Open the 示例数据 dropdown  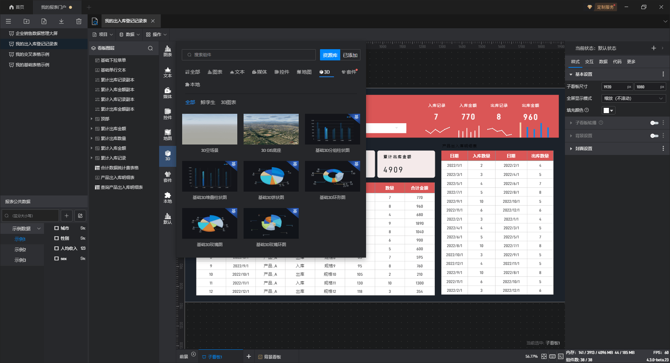(x=26, y=229)
